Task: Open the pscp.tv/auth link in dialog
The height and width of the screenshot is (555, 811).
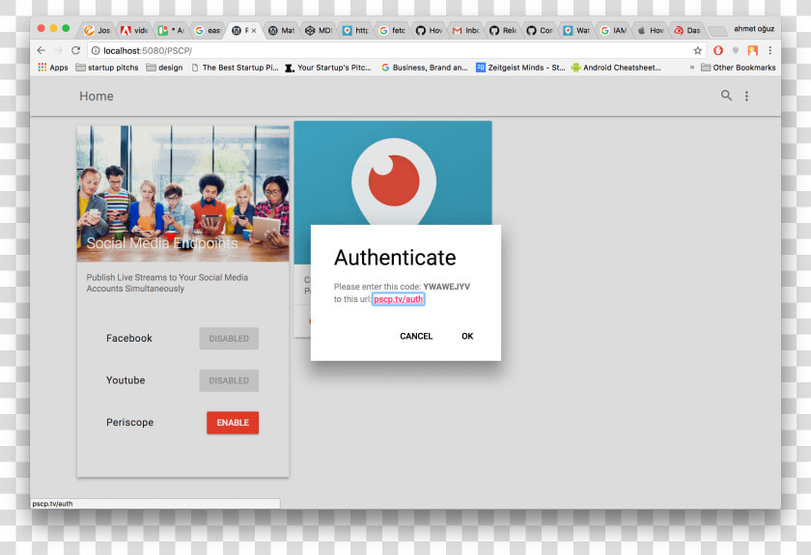Action: [x=398, y=299]
